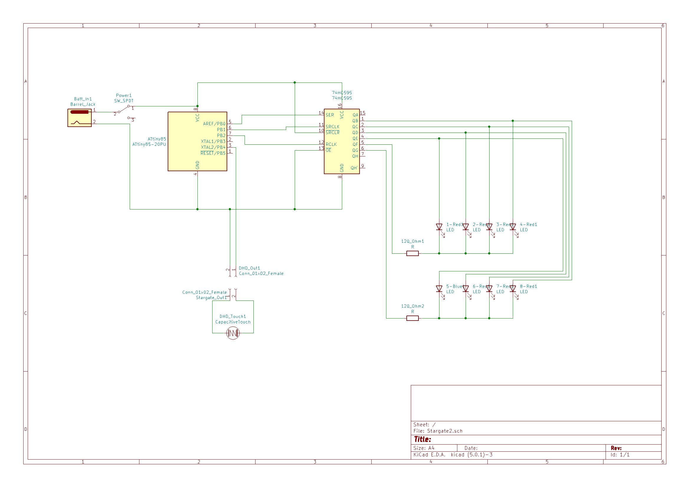Click the KiCad E.D.A. version text
689x487 pixels.
[453, 455]
